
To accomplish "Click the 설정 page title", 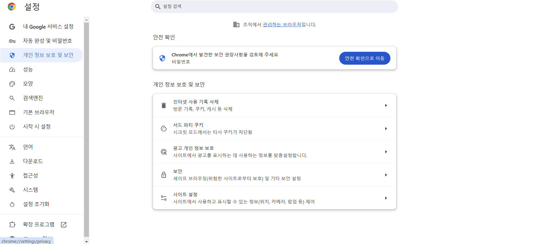I will pos(32,7).
